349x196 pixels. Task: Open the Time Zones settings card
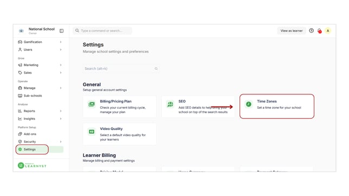point(277,107)
